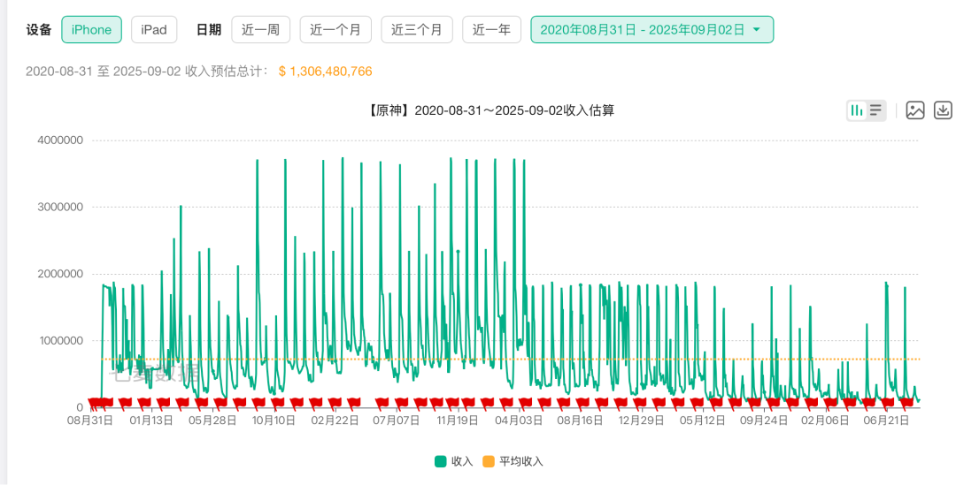Click the 04月03日 x-axis label

click(518, 421)
